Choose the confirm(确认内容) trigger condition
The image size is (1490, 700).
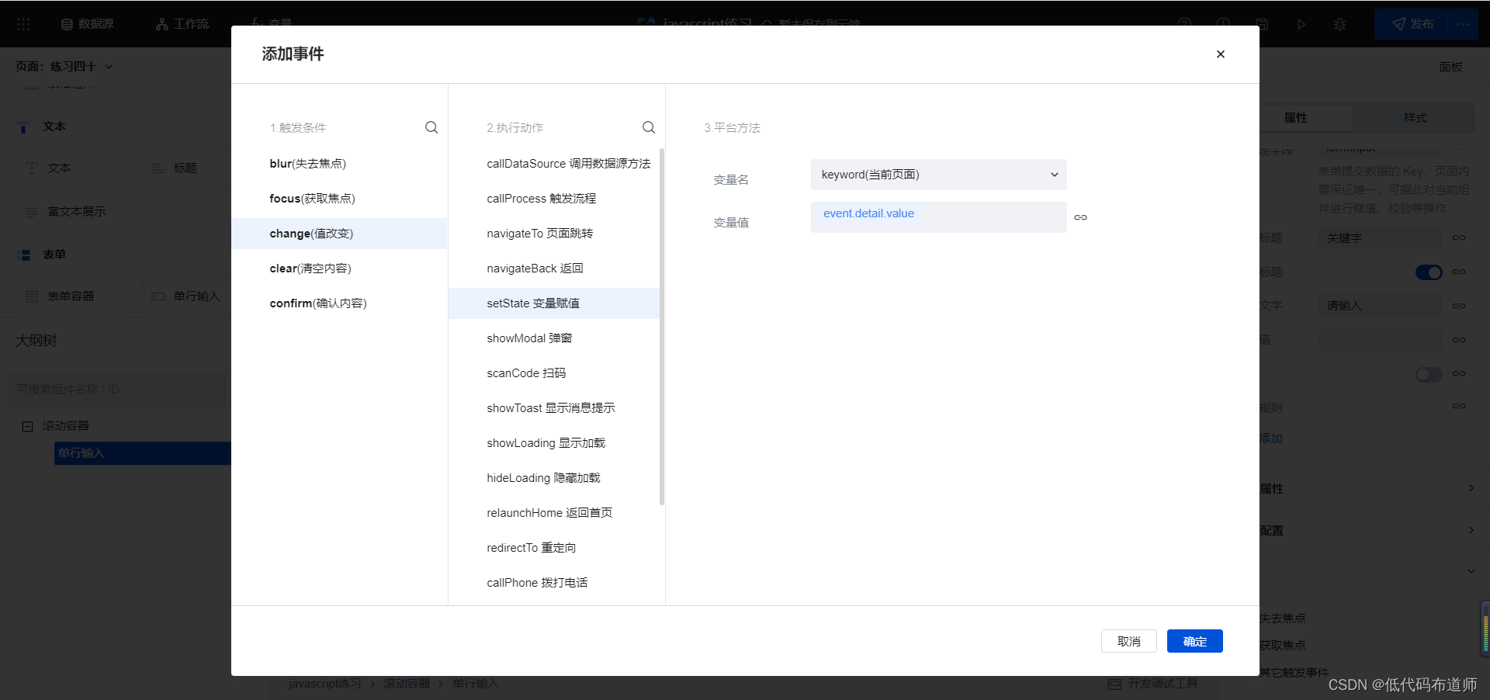[x=318, y=303]
